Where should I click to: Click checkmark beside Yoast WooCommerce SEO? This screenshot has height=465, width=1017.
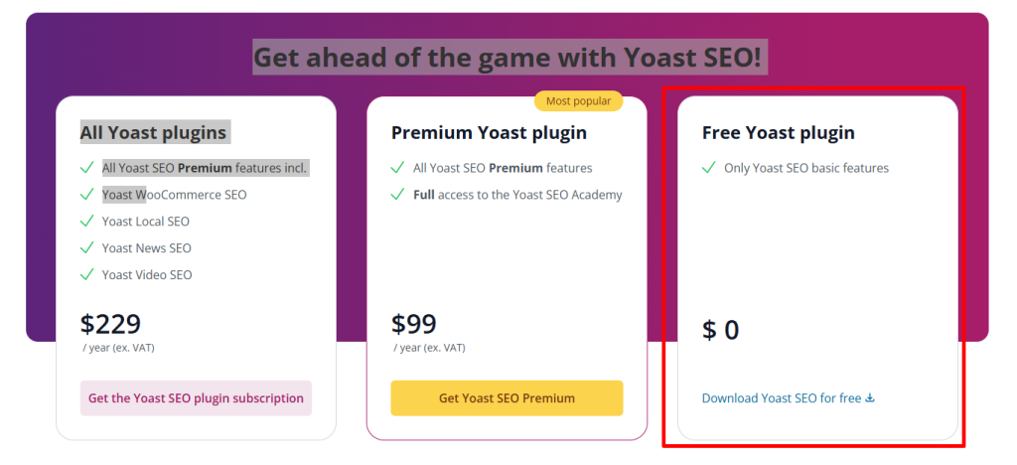(x=87, y=194)
